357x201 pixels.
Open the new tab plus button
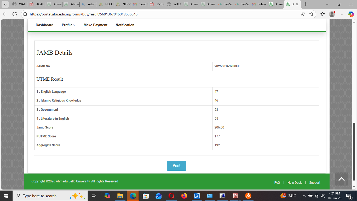coord(306,4)
